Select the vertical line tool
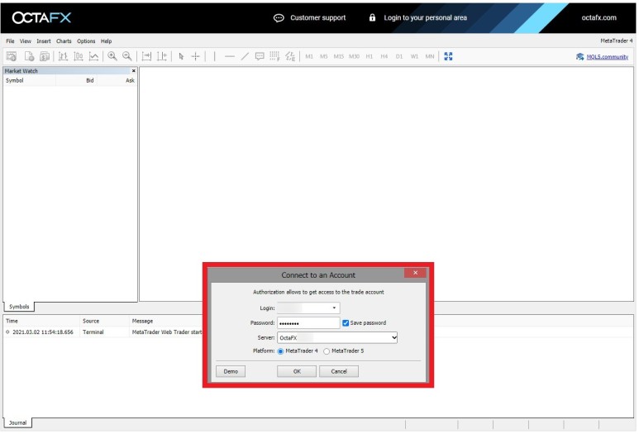The image size is (639, 434). [x=214, y=56]
